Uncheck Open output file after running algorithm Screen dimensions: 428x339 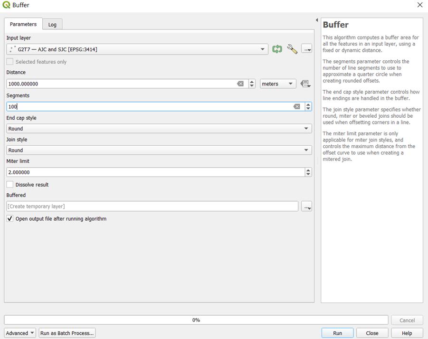(x=10, y=219)
